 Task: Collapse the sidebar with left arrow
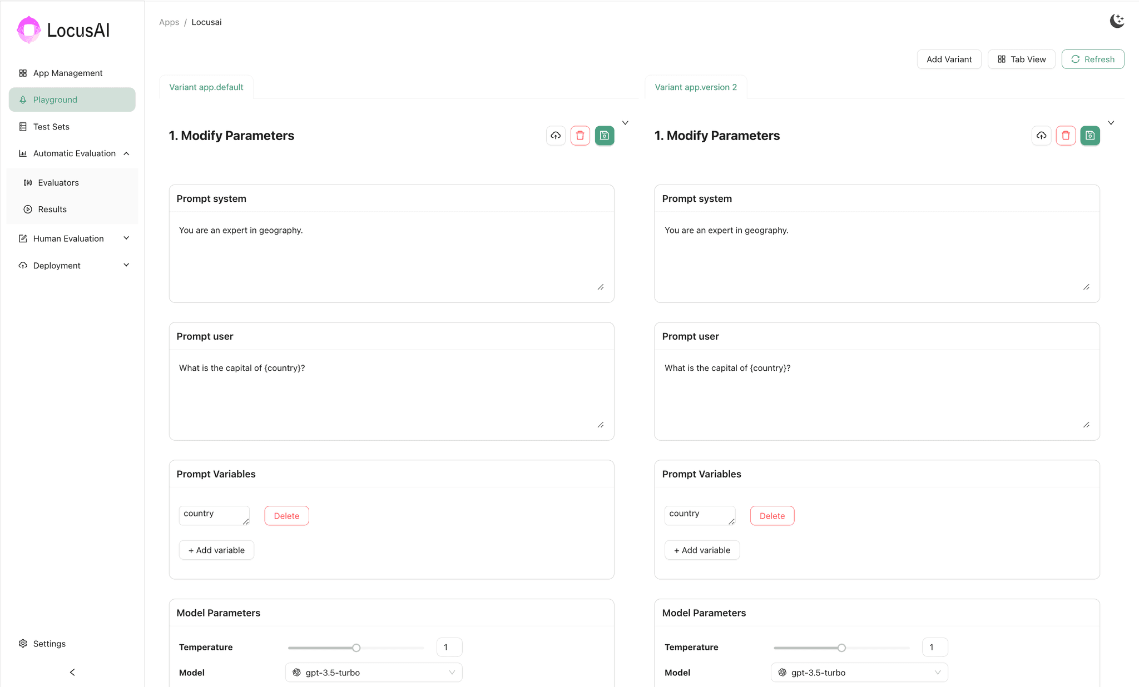[x=72, y=672]
